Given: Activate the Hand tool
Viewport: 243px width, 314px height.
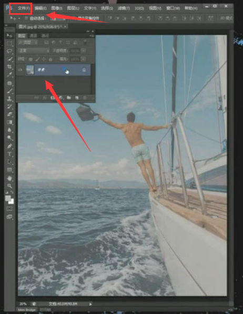Looking at the screenshot, I should coord(9,178).
